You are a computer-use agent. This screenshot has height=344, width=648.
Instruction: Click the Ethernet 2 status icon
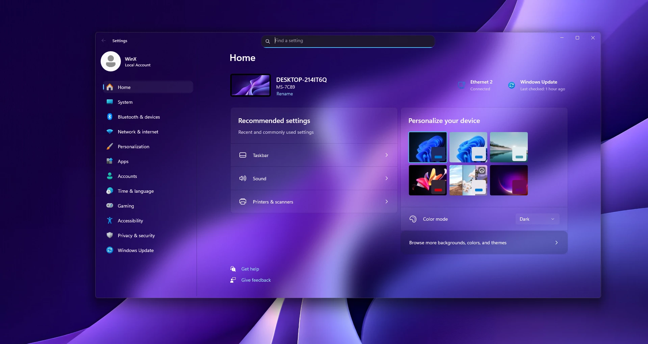point(462,85)
